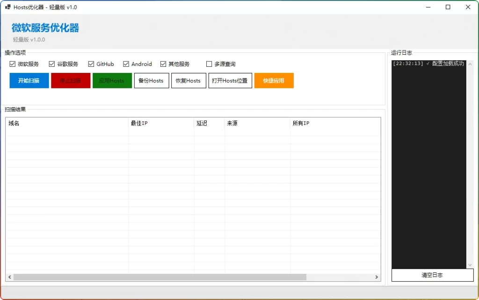Toggle the GitHub checkbox off
The image size is (479, 300).
(x=91, y=64)
